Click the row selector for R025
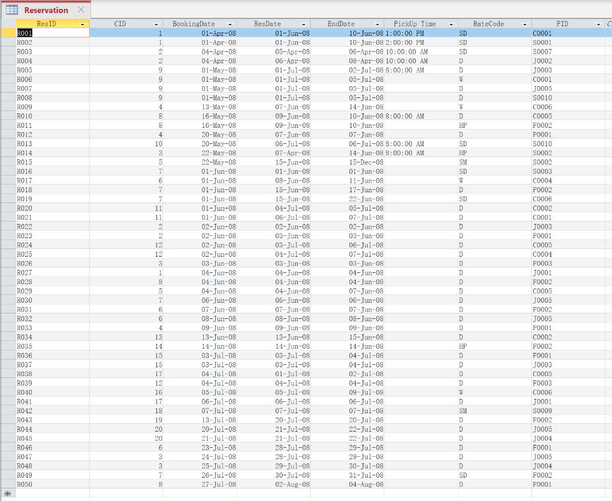This screenshot has width=612, height=501. (x=8, y=254)
